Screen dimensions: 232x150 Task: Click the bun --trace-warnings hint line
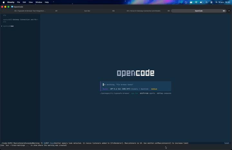click(34, 145)
